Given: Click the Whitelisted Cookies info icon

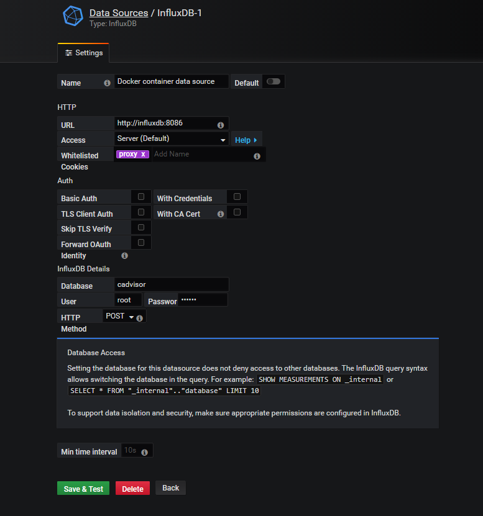Looking at the screenshot, I should (257, 156).
